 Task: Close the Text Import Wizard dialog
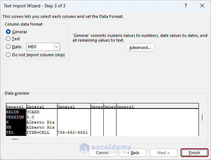(x=202, y=5)
